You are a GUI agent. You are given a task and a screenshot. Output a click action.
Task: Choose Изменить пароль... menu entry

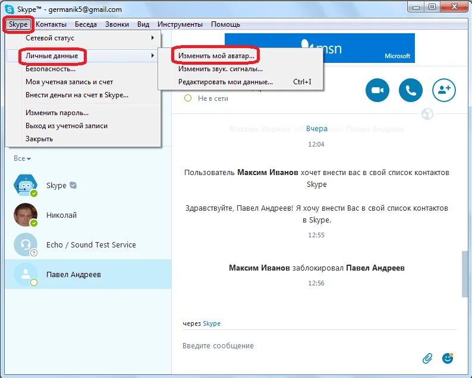(83, 113)
